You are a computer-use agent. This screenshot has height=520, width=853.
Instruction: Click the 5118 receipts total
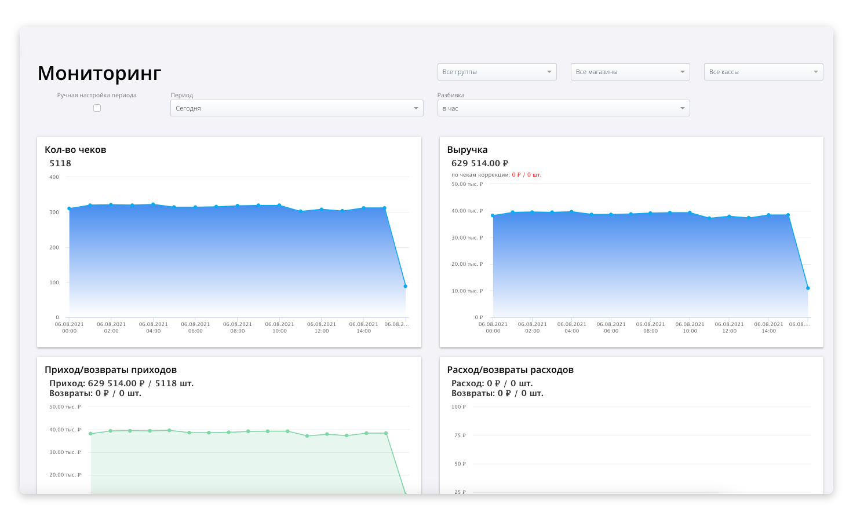[x=60, y=163]
